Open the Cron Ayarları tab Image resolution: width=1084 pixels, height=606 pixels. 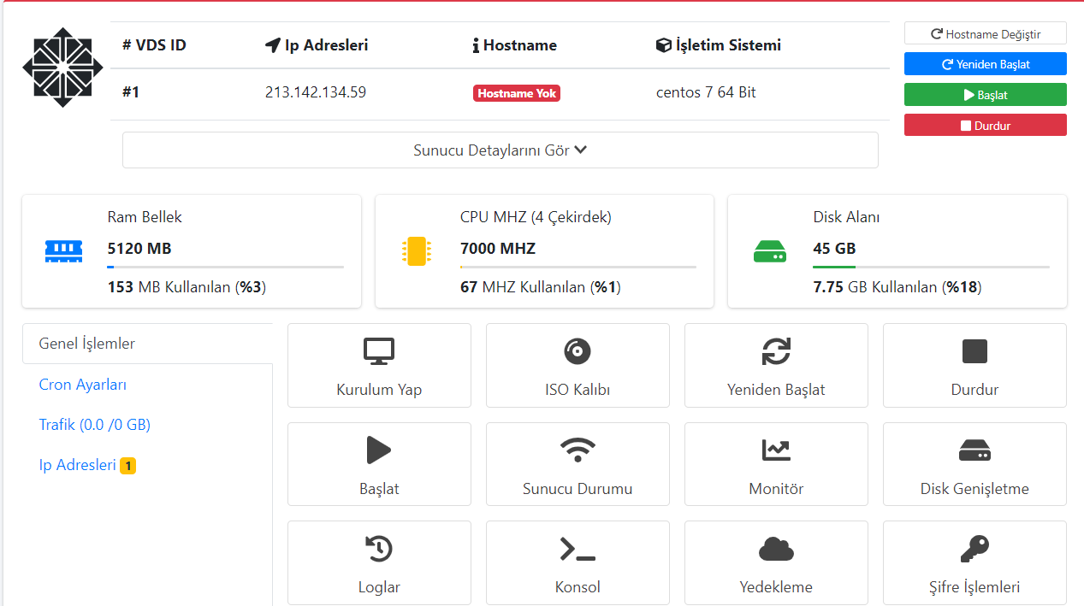point(83,385)
